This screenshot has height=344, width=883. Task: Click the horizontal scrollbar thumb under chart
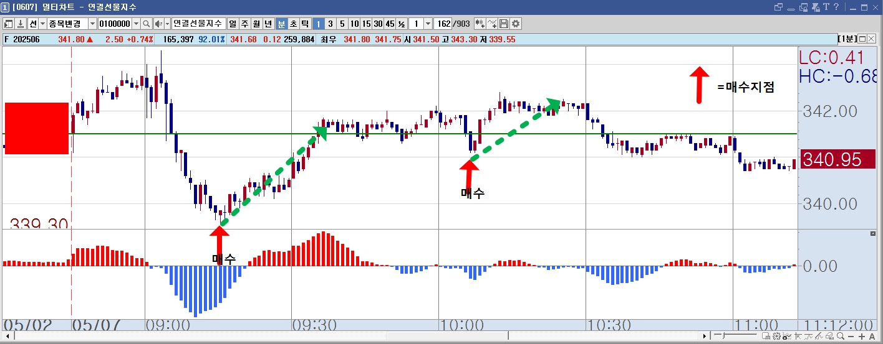pyautogui.click(x=448, y=336)
